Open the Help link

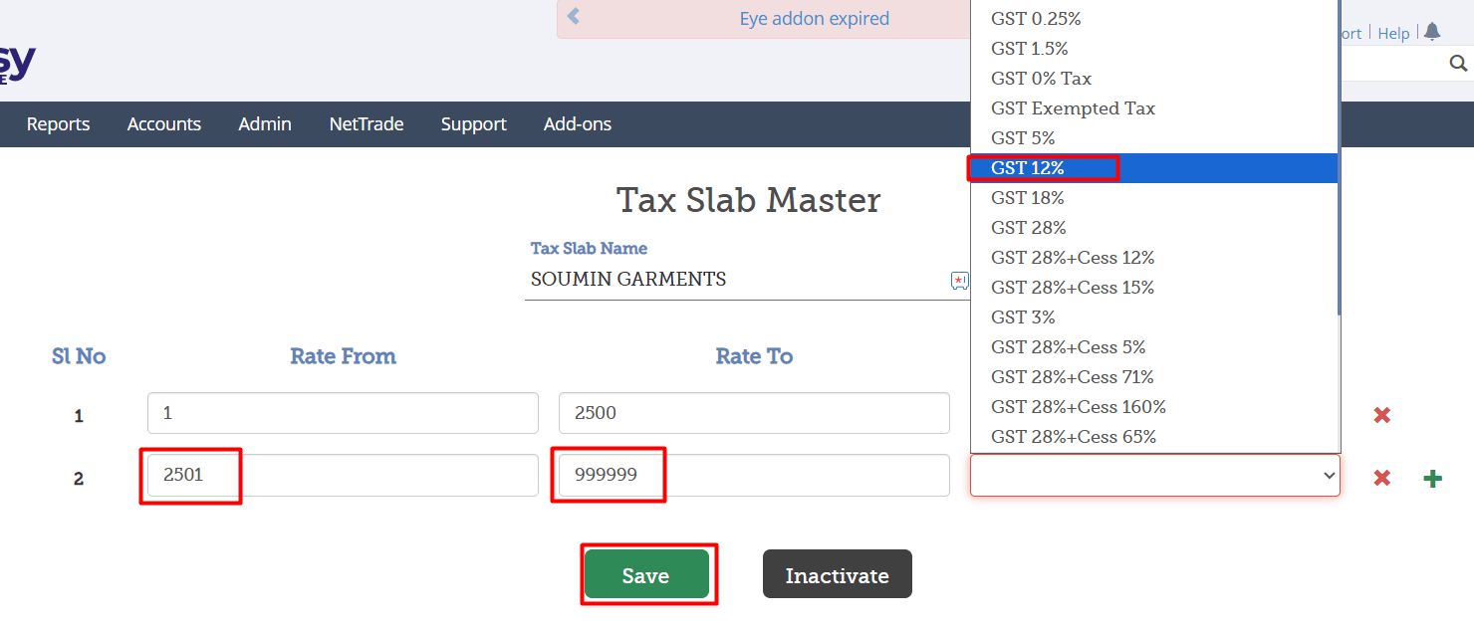pyautogui.click(x=1393, y=34)
